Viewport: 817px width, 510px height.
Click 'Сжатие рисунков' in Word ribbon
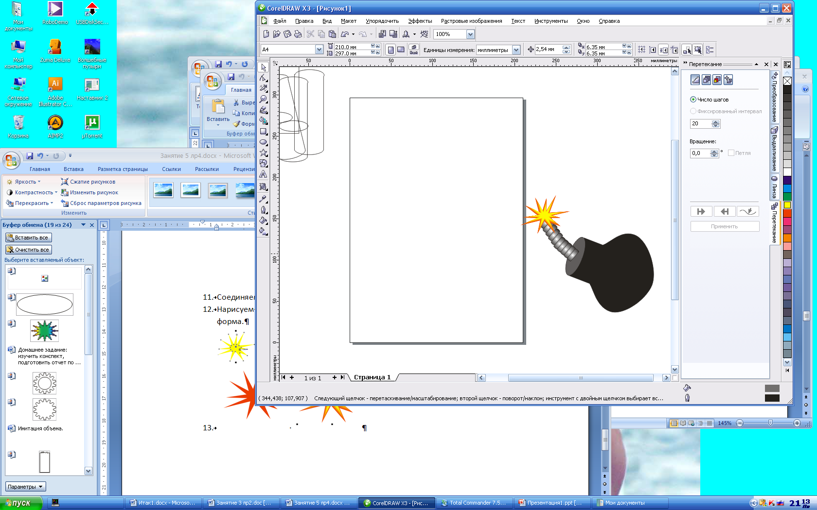(x=88, y=182)
